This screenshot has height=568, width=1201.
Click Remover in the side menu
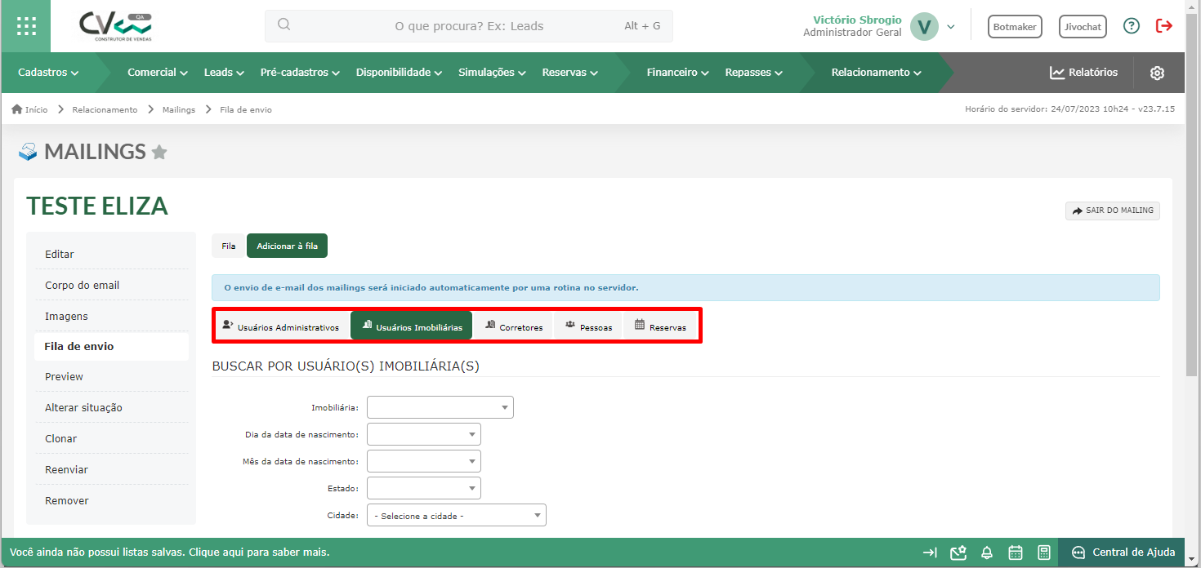tap(111, 500)
